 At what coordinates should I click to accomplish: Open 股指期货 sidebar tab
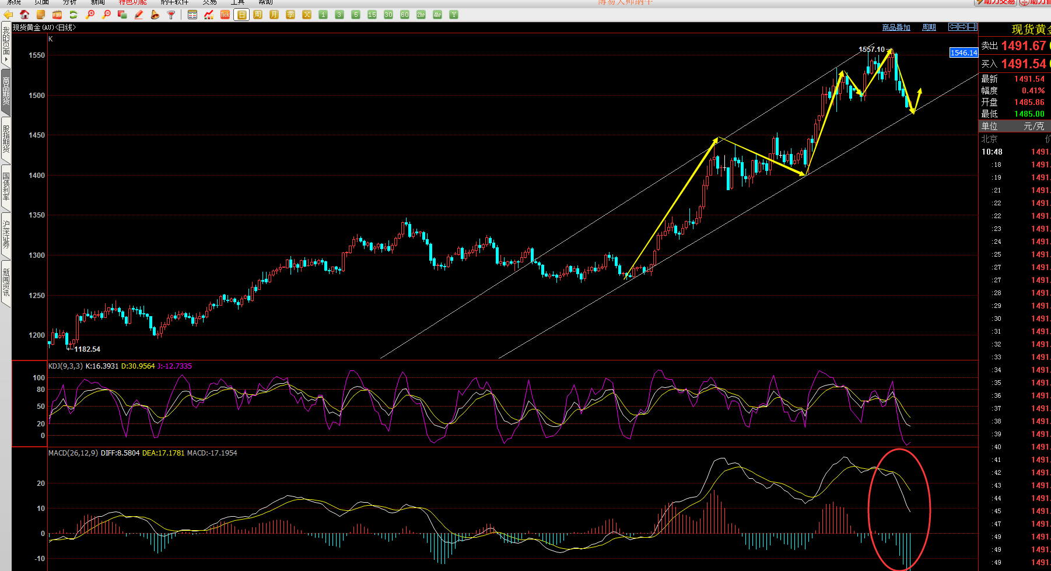click(x=6, y=139)
